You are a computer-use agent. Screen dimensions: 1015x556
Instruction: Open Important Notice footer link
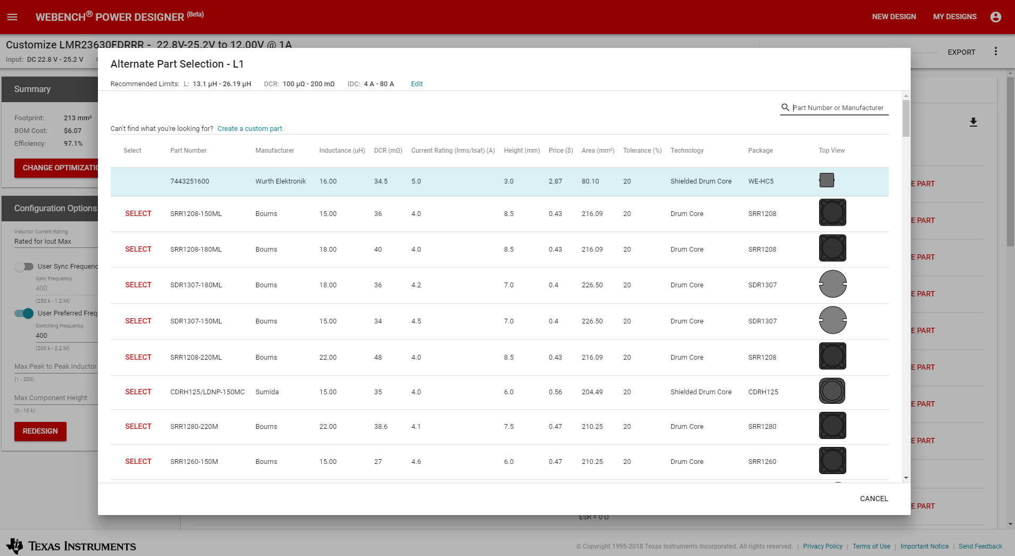[925, 546]
